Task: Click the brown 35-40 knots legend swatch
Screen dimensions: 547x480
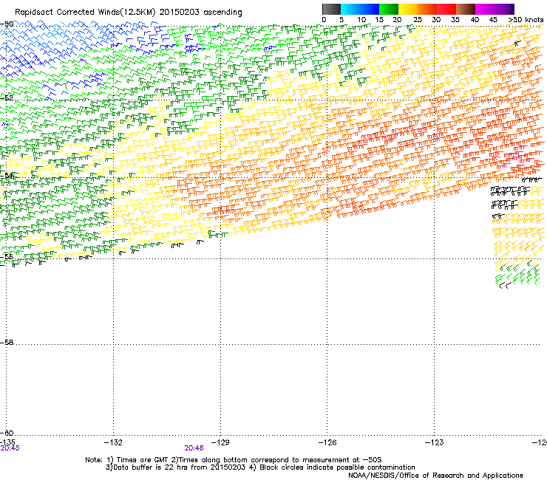Action: click(466, 9)
